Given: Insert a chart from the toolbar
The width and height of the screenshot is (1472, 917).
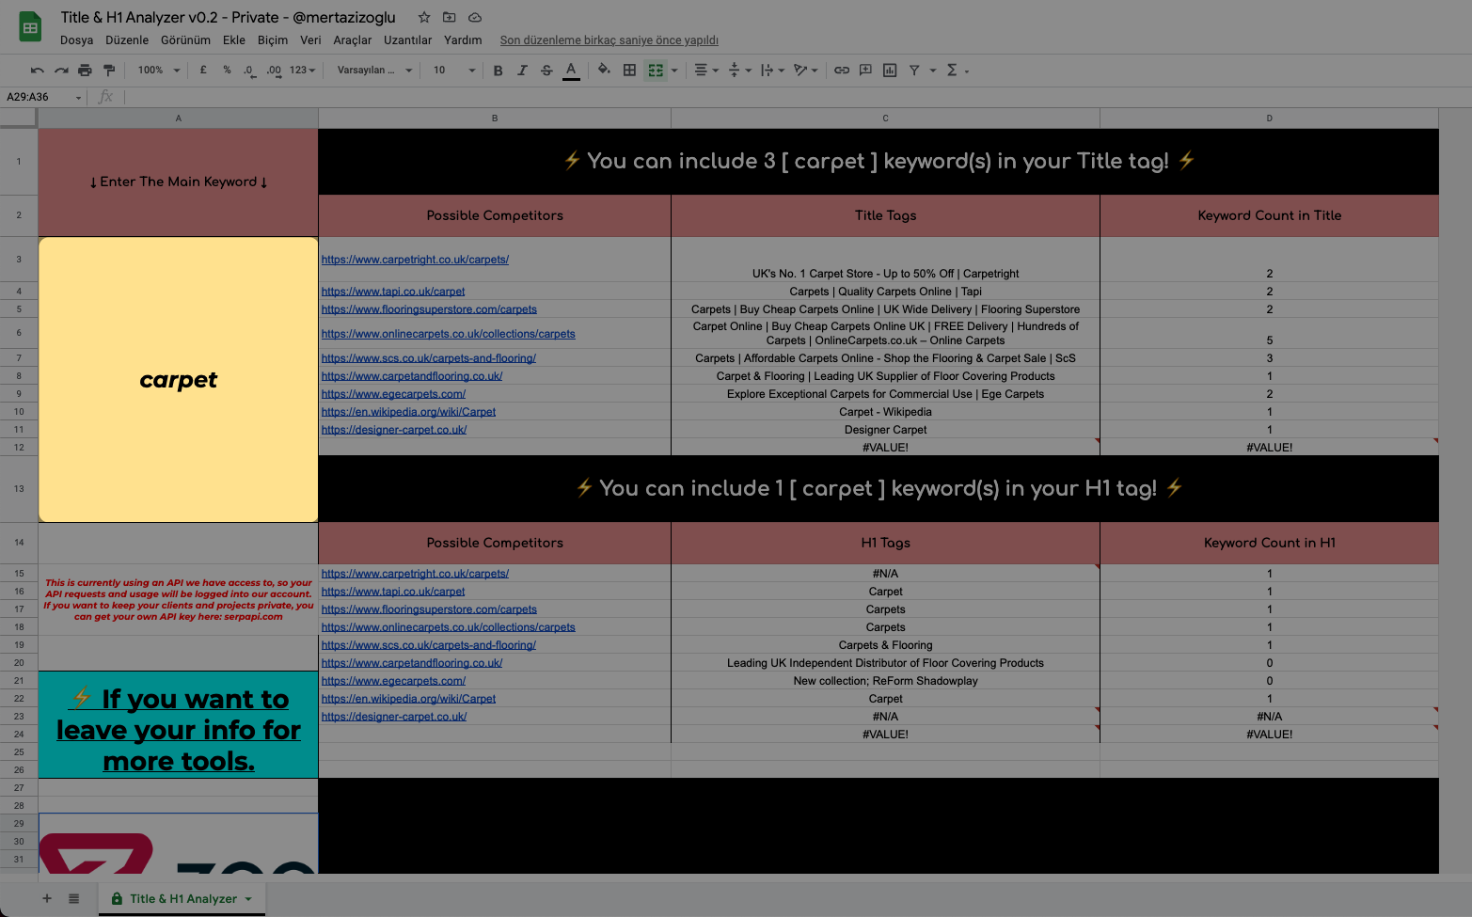Looking at the screenshot, I should 890,71.
